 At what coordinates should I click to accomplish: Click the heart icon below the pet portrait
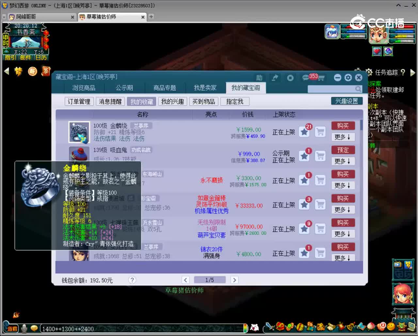(x=377, y=51)
